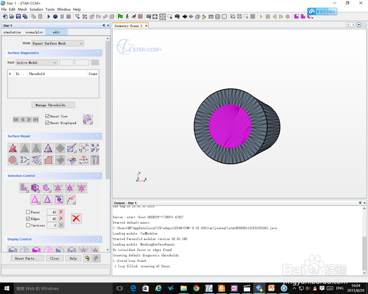Click the Open folder toolbar icon
This screenshot has height=294, width=368.
click(x=11, y=17)
